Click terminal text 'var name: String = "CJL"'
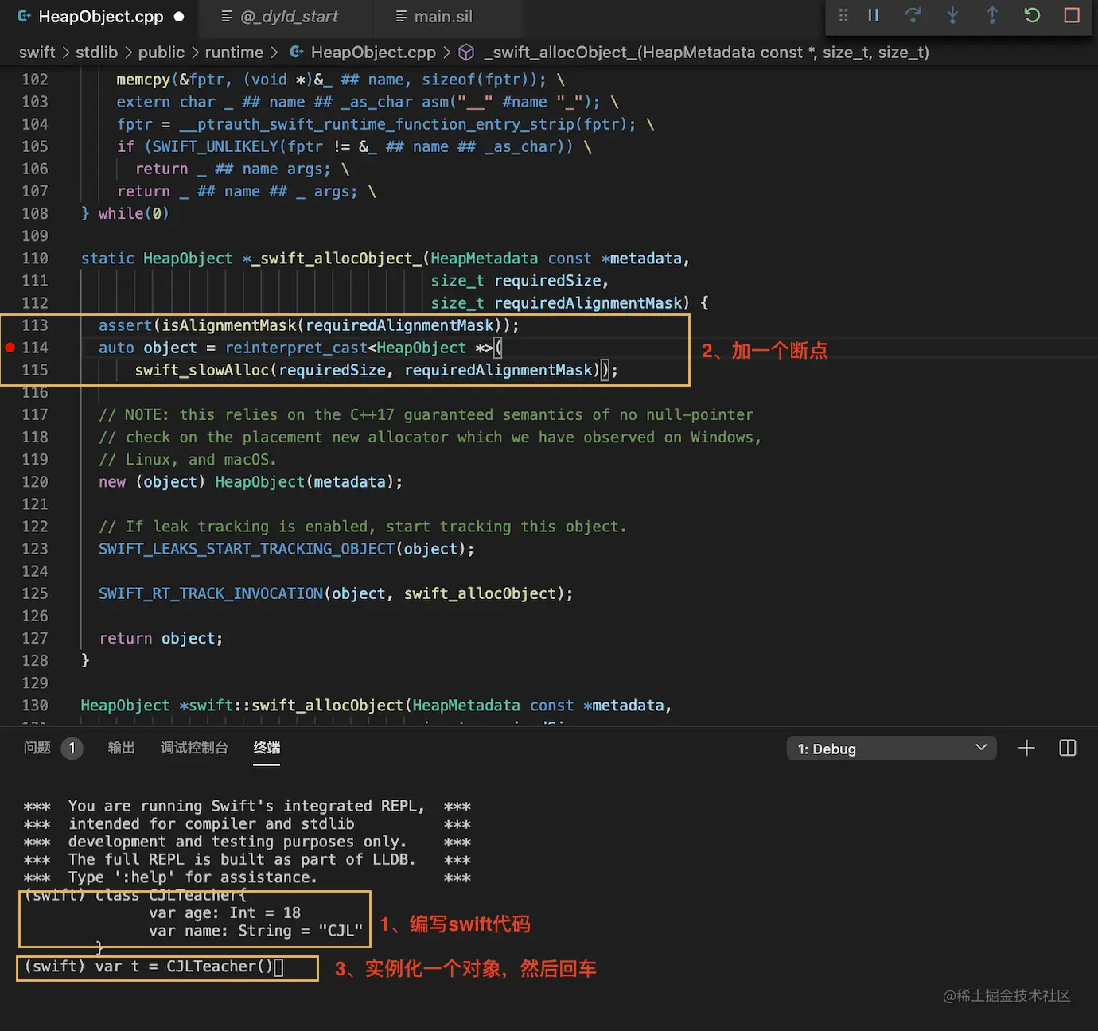1098x1031 pixels. [x=256, y=931]
